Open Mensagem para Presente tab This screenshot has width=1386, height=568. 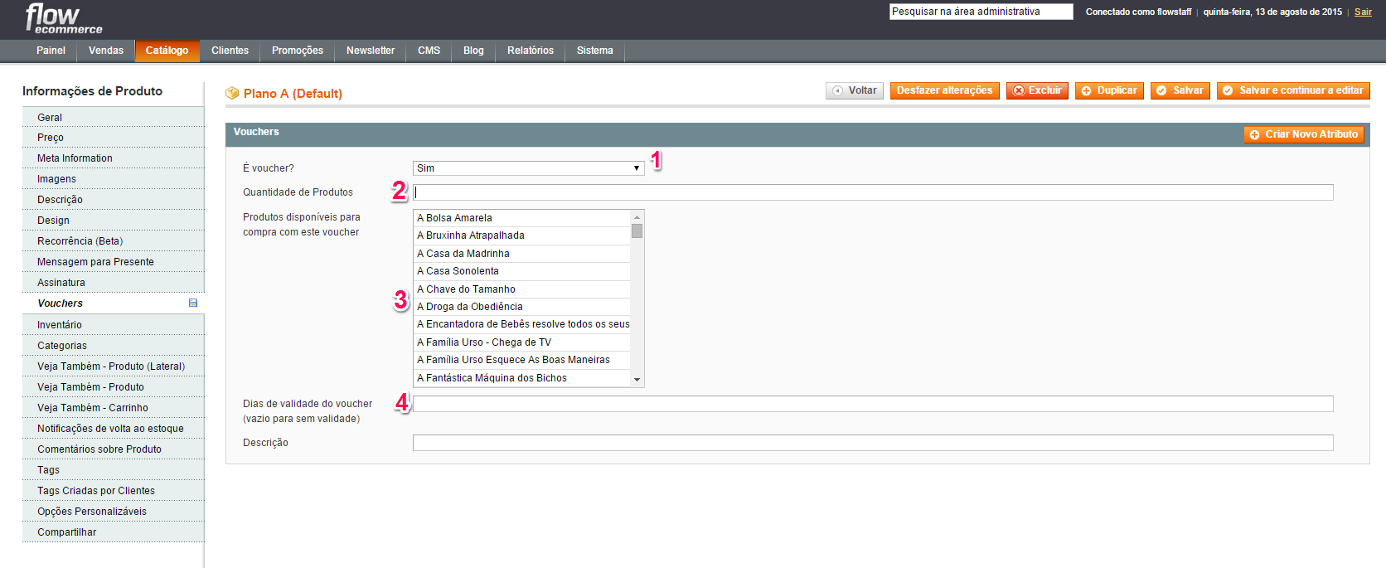click(x=113, y=262)
